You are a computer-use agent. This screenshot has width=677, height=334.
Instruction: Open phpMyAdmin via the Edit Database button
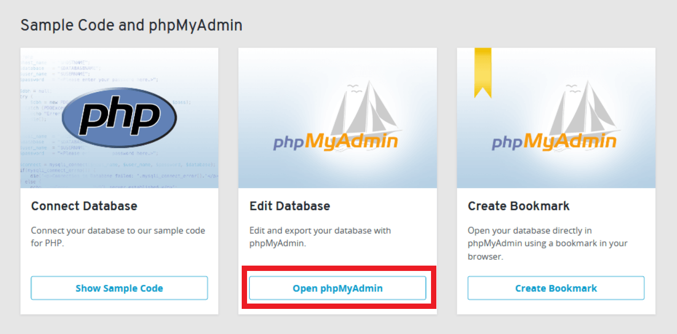click(x=337, y=288)
